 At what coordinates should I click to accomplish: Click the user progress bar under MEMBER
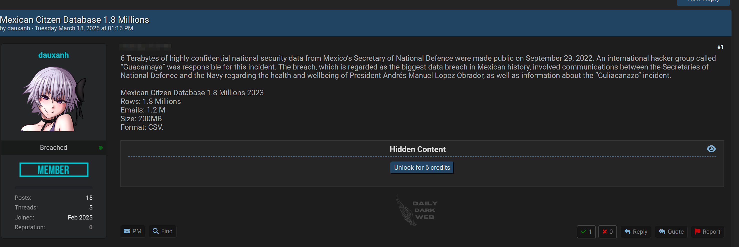pos(54,187)
